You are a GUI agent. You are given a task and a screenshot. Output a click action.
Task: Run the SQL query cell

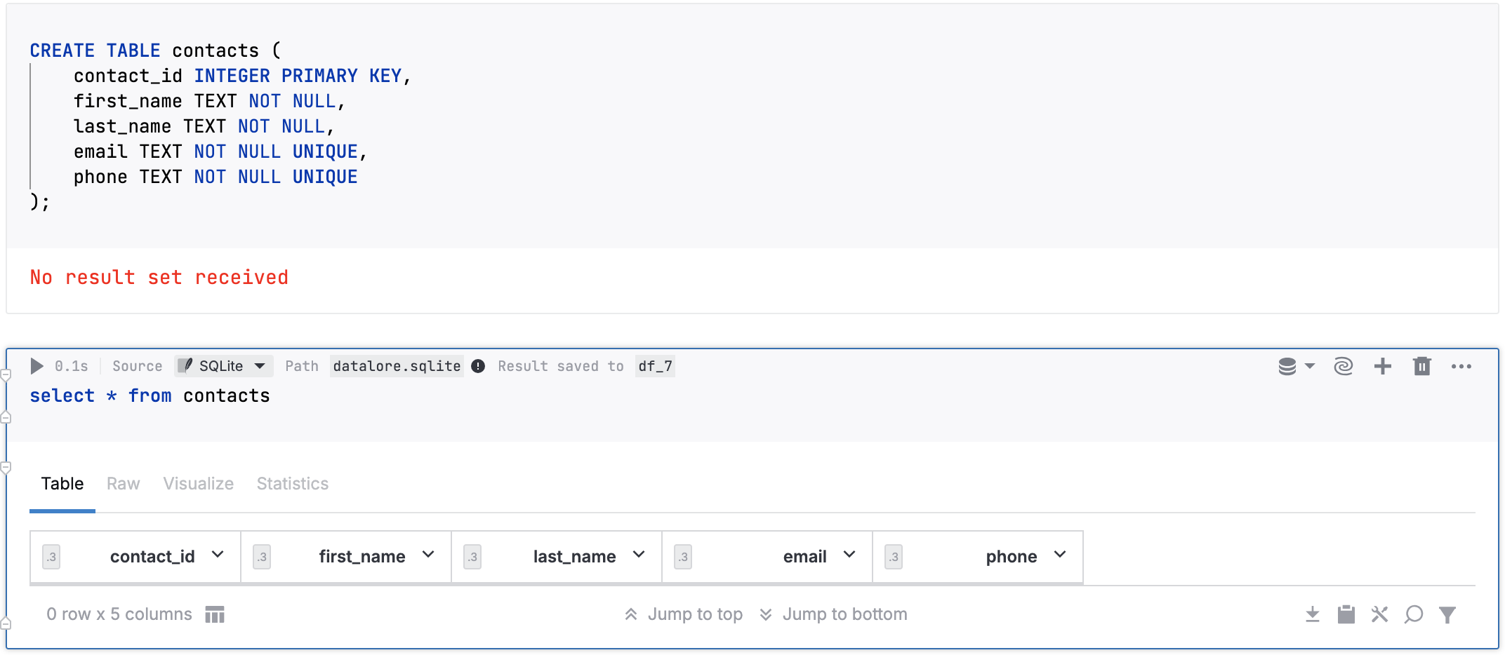point(37,365)
